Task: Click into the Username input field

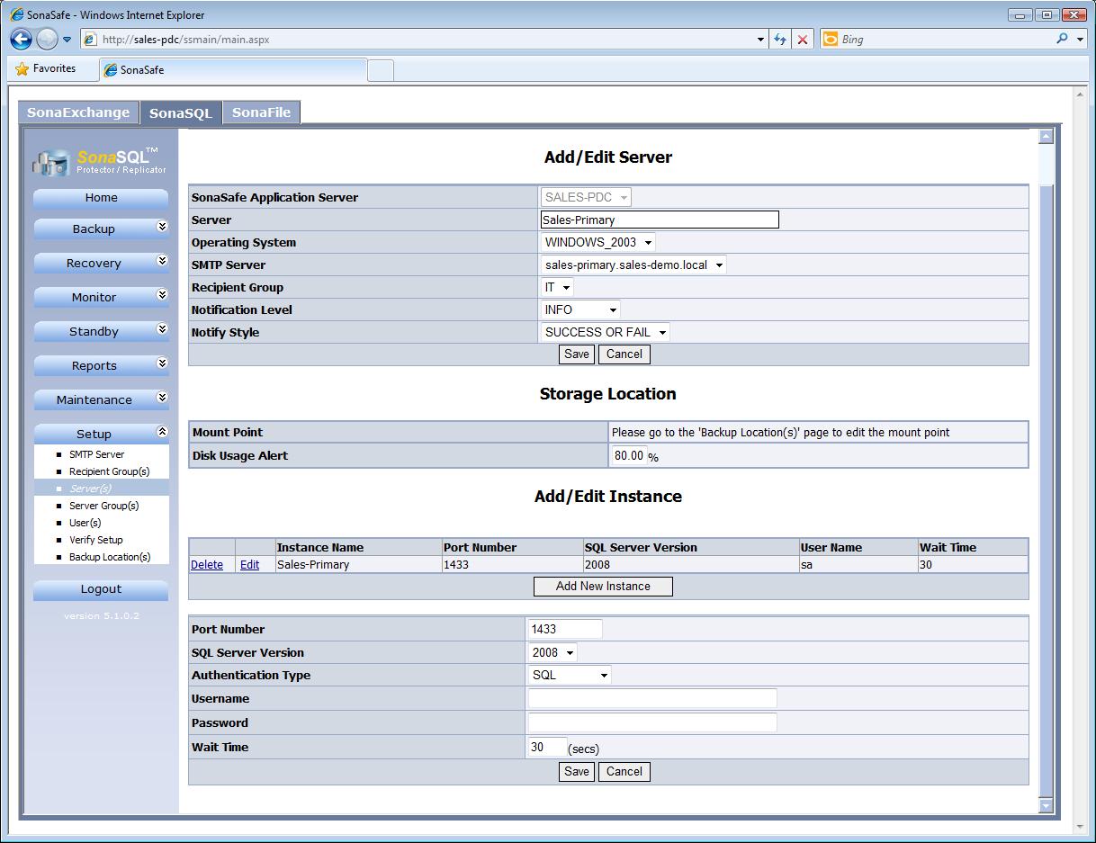Action: pyautogui.click(x=651, y=698)
